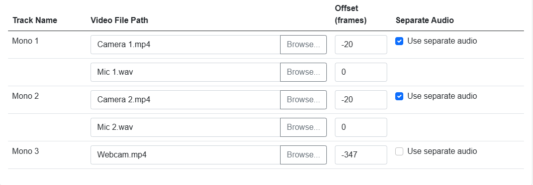Select the Webcam offset field showing -347
Viewport: 533px width, 185px height.
point(361,155)
